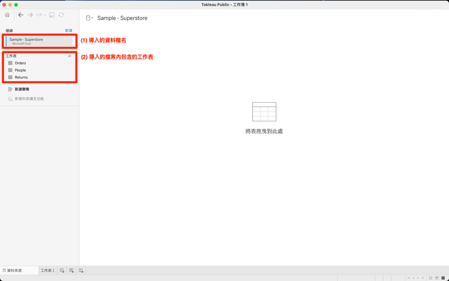Open the data source cylinder dropdown
The height and width of the screenshot is (281, 449).
(89, 18)
